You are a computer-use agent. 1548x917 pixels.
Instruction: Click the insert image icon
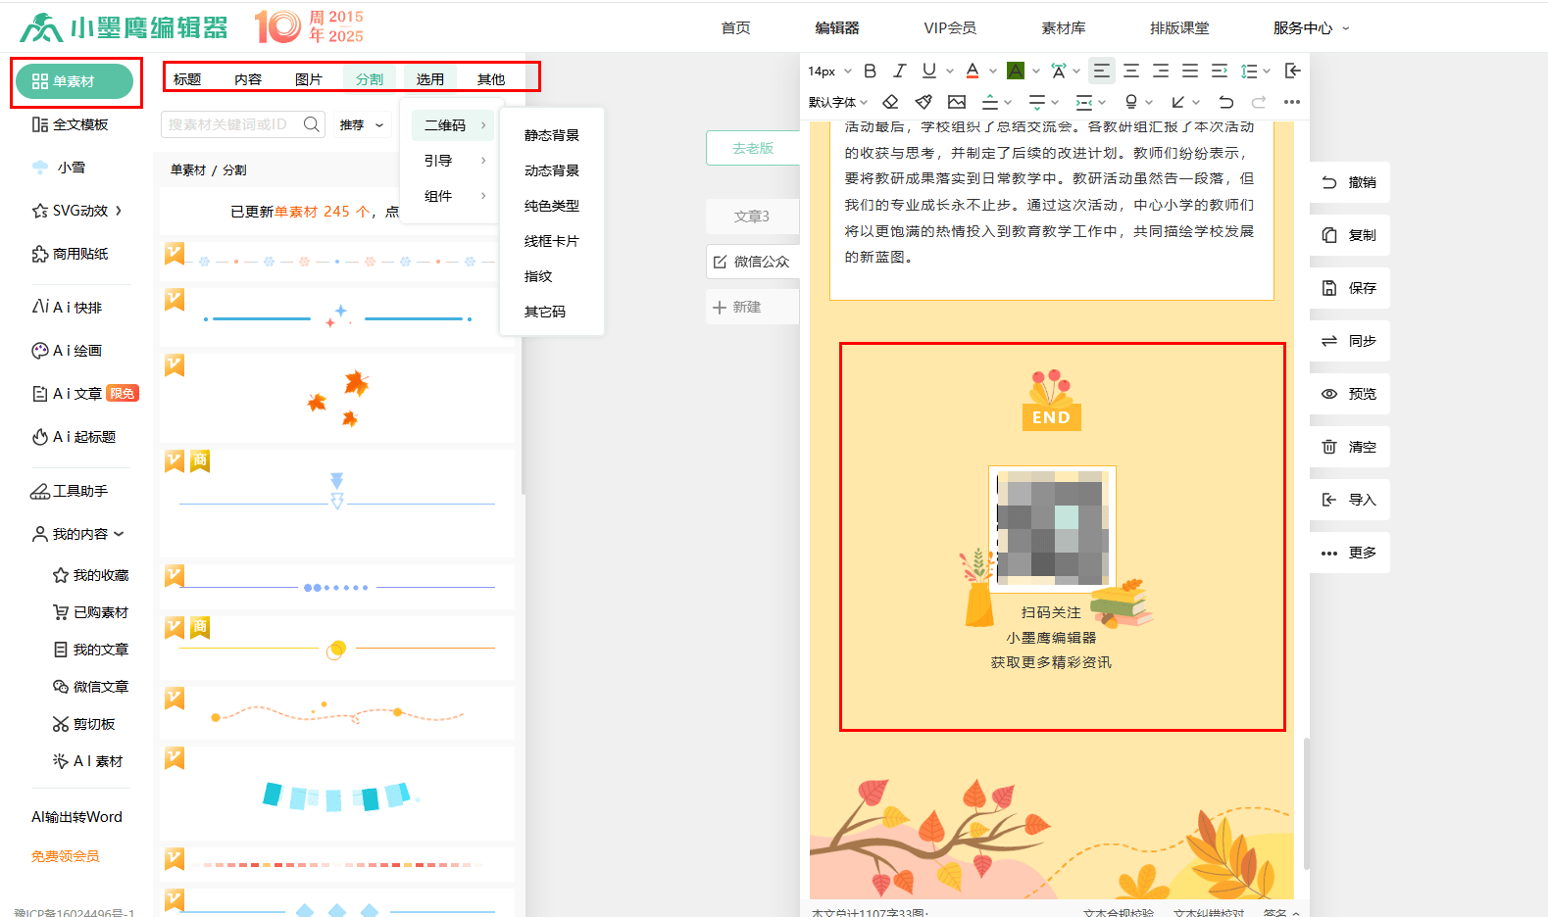[x=957, y=102]
